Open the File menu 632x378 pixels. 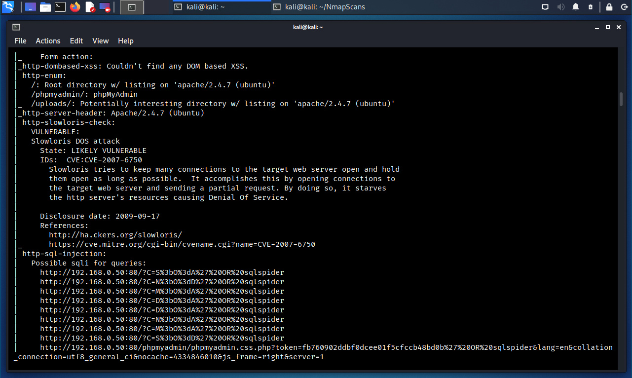tap(20, 41)
